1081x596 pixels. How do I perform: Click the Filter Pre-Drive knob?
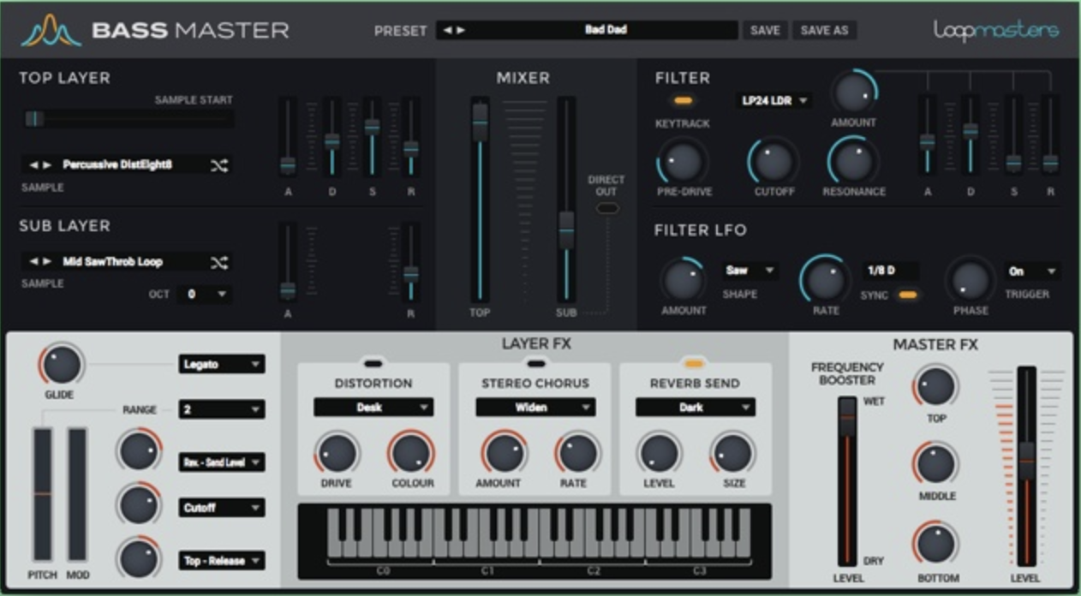(x=683, y=160)
